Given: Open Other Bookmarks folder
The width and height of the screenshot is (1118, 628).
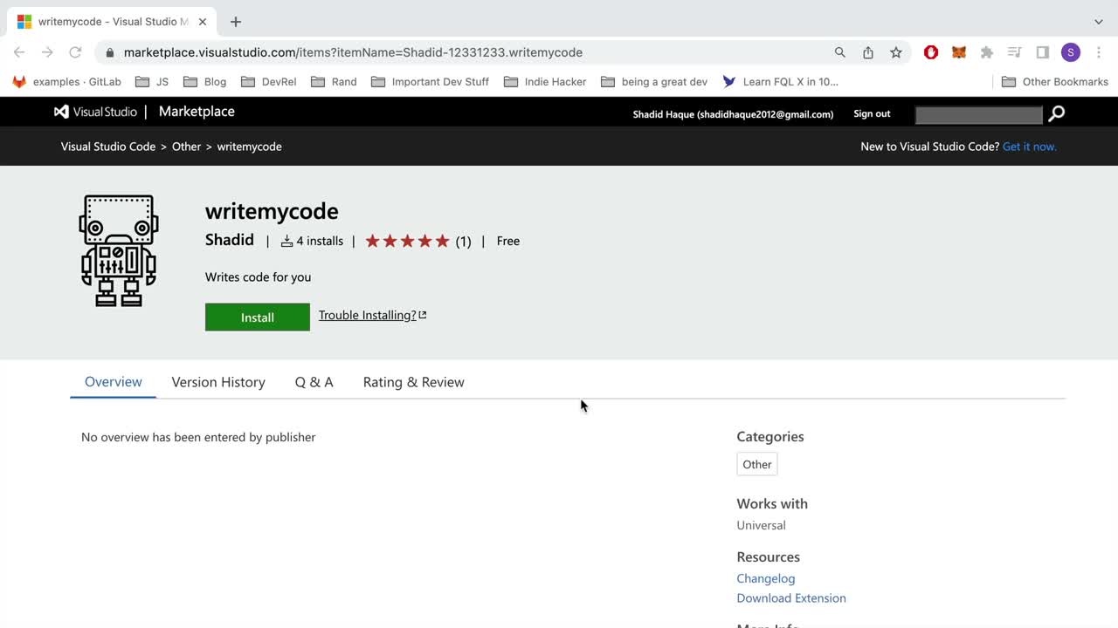Looking at the screenshot, I should click(1055, 82).
